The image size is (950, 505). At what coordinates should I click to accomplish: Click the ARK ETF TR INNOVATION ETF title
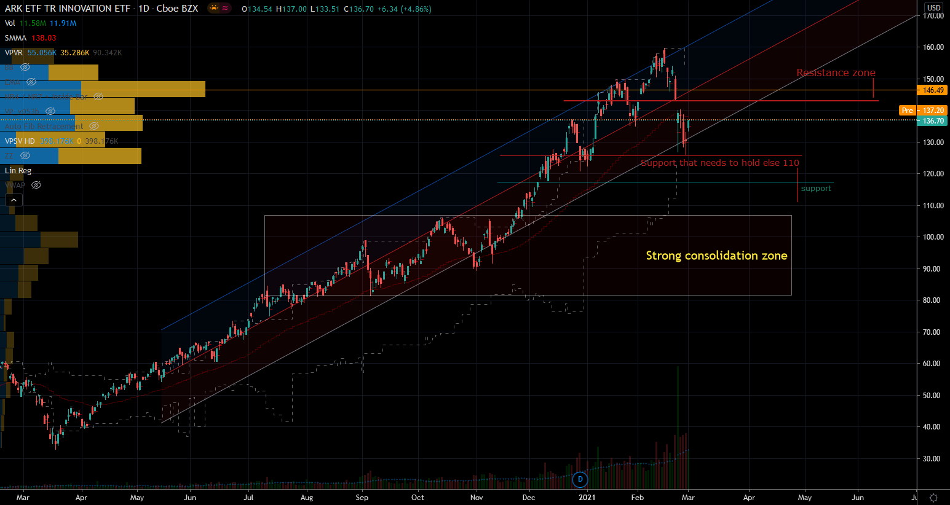pyautogui.click(x=68, y=9)
